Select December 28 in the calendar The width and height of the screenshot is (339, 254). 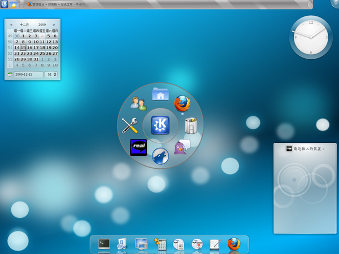[17, 59]
